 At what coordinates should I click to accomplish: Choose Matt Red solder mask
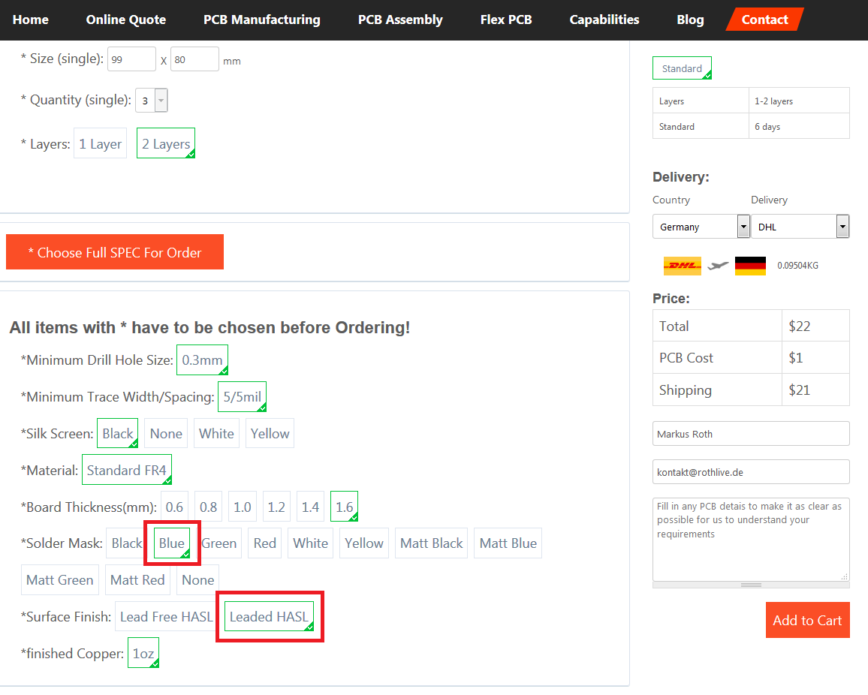[137, 580]
